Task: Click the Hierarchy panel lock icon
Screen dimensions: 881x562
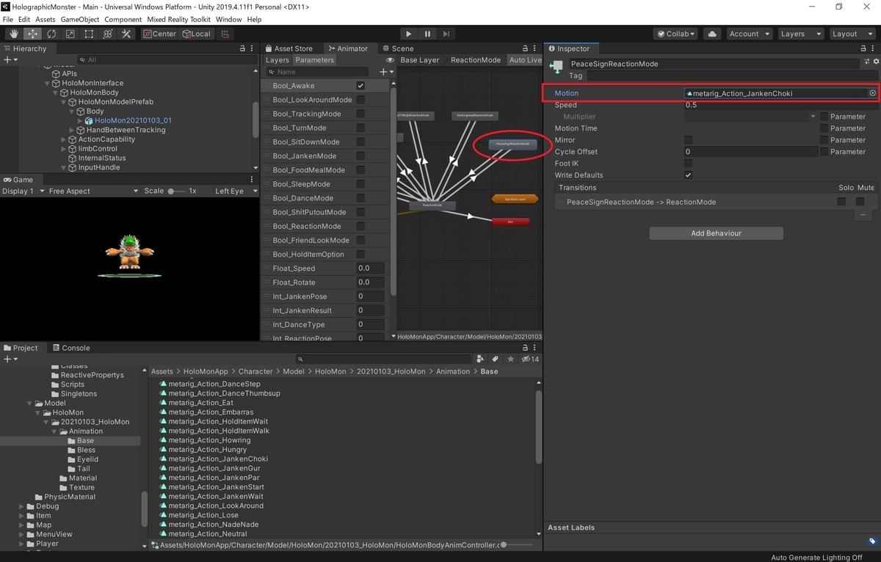Action: pyautogui.click(x=242, y=48)
